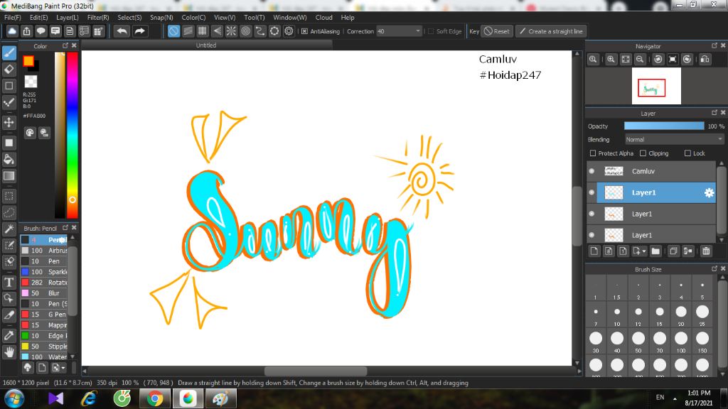Enable Clipping checkbox
Screen dimensions: 728x409
643,153
